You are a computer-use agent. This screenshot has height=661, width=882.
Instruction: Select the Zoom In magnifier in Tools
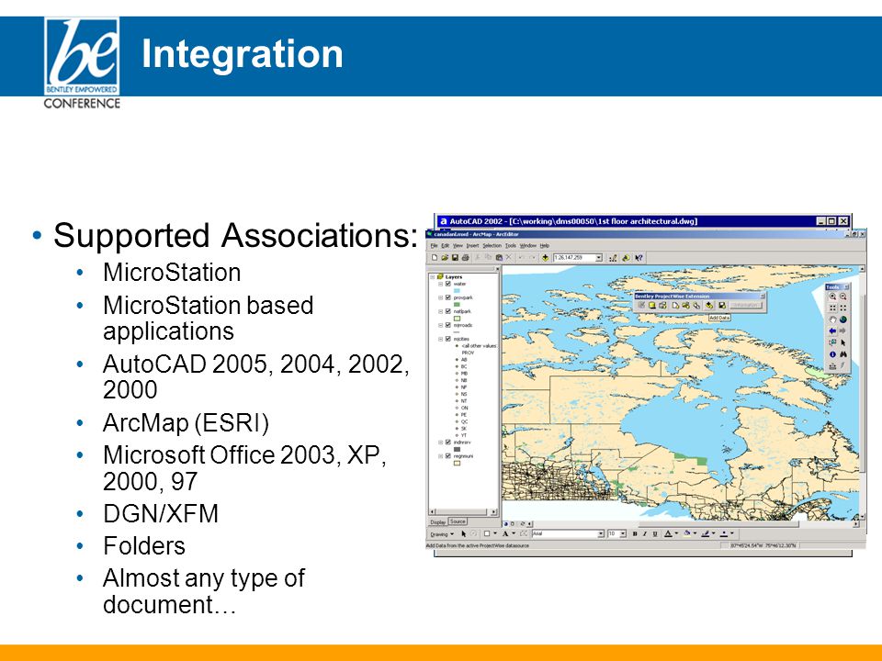pyautogui.click(x=832, y=297)
